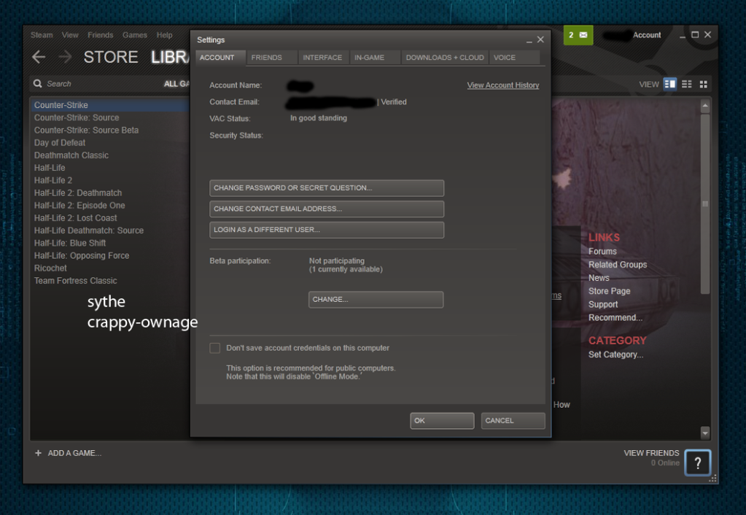
Task: Go forward with the right arrow icon
Action: point(65,57)
